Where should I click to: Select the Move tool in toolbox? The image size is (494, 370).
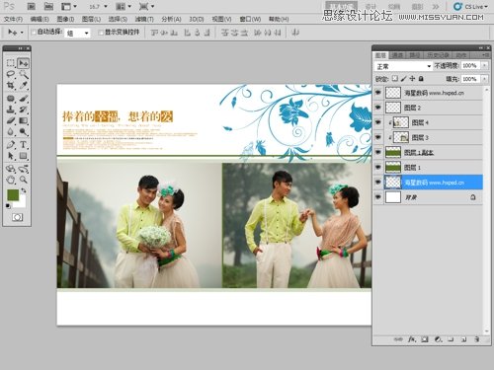click(23, 63)
